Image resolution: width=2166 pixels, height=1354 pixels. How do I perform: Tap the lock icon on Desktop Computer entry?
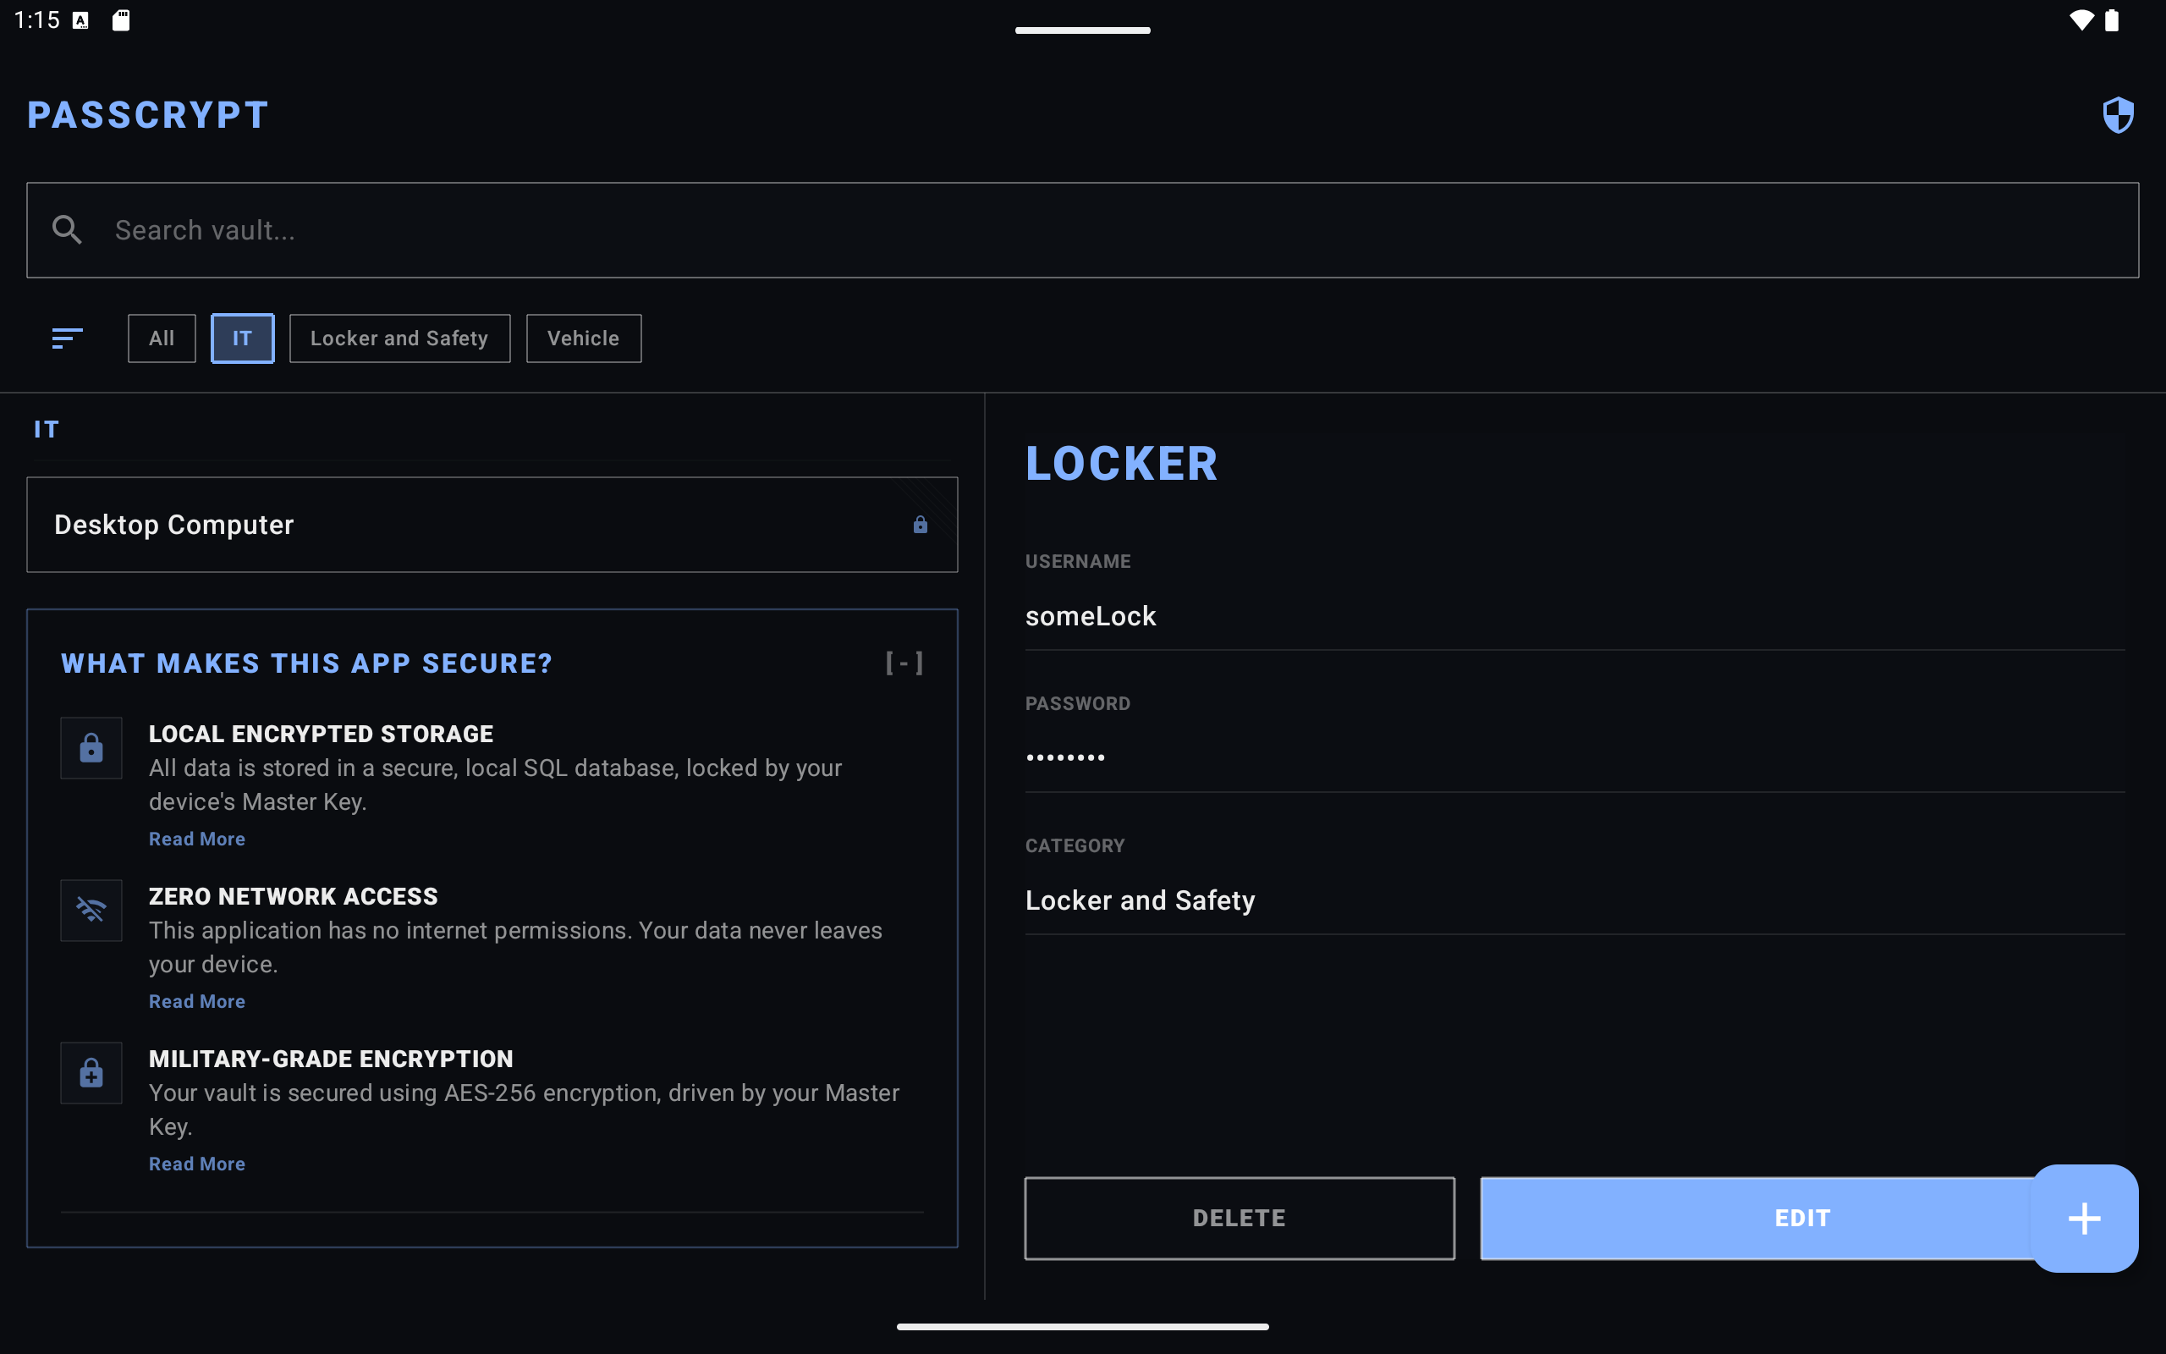point(921,525)
